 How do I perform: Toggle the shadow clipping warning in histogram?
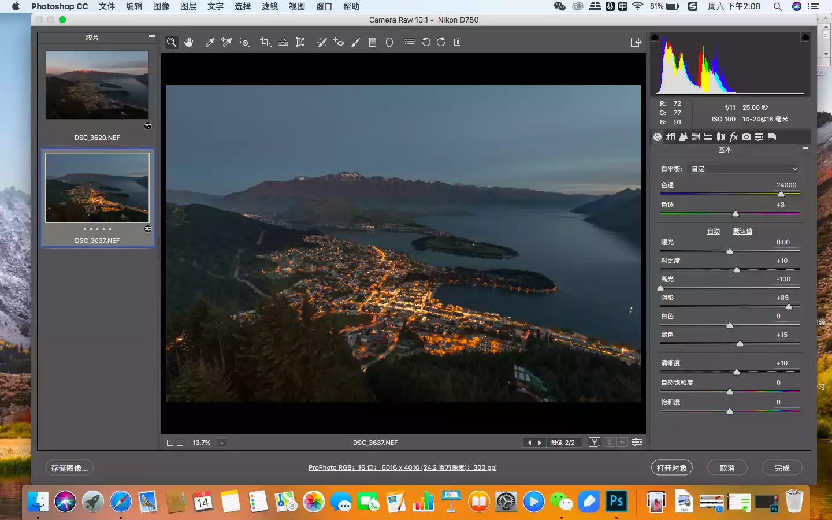(x=655, y=37)
